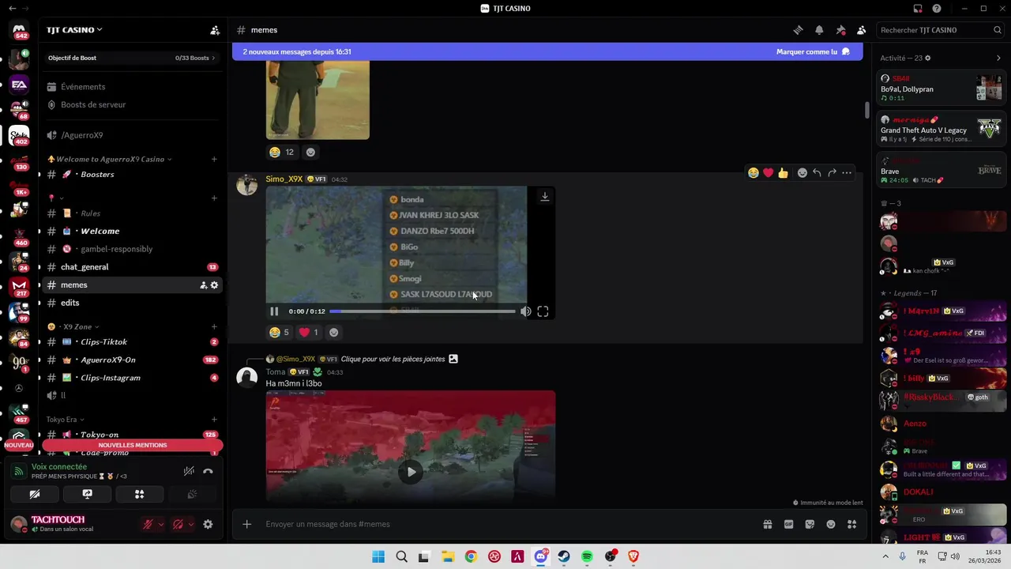Switch to chat_general channel

pyautogui.click(x=131, y=267)
